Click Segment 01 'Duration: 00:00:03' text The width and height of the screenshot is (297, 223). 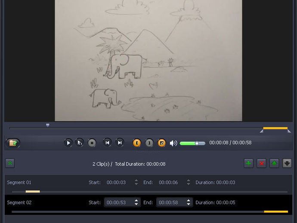215,183
